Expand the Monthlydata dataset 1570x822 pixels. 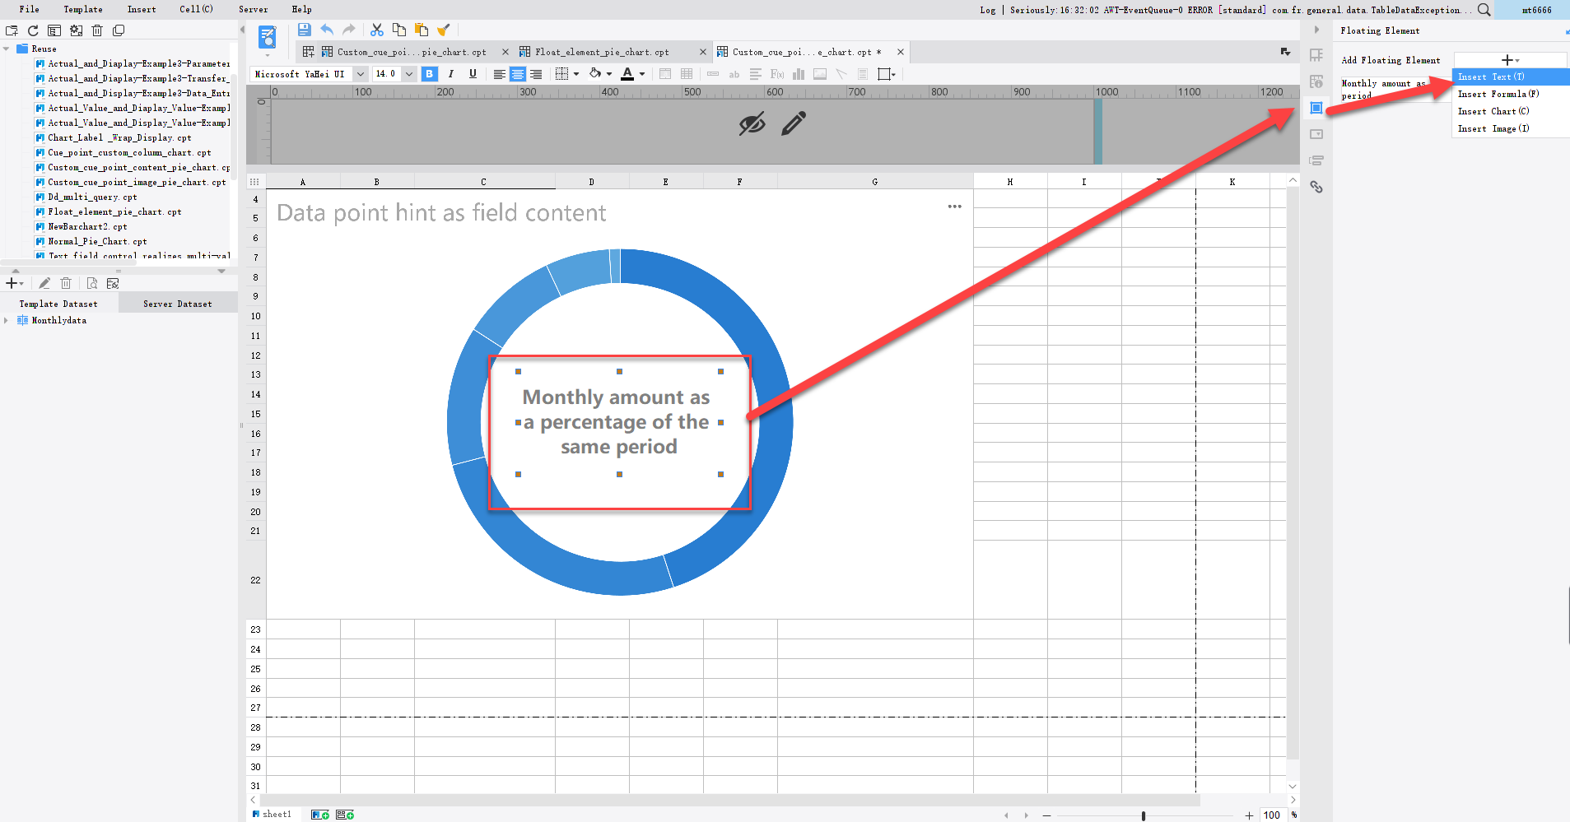tap(7, 320)
